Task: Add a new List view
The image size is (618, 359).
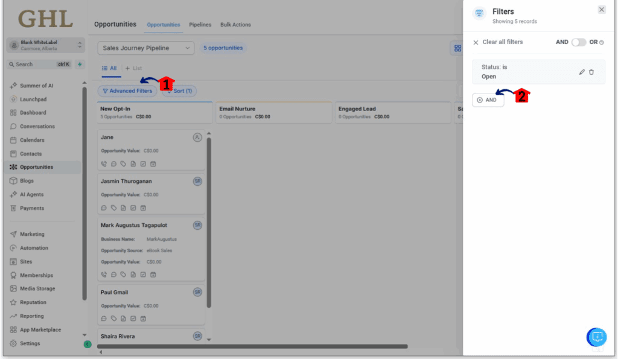Action: 133,68
